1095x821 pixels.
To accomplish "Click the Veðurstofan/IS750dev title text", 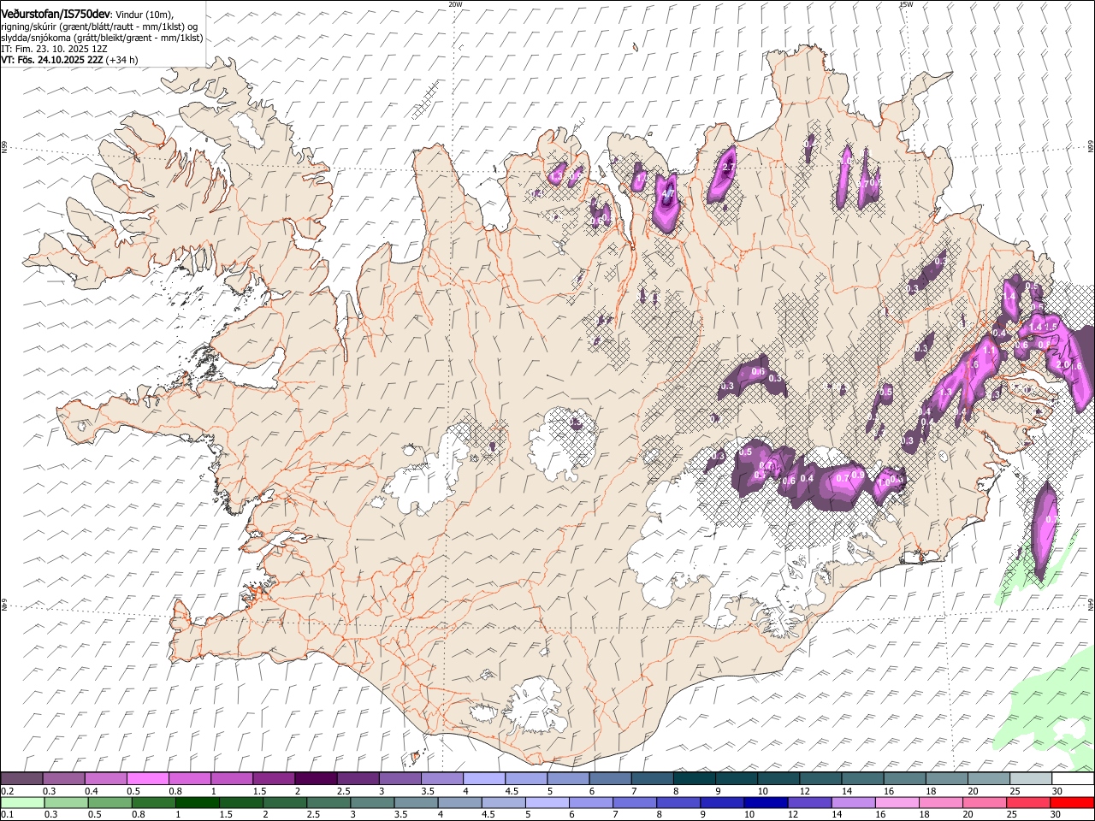I will click(x=56, y=13).
